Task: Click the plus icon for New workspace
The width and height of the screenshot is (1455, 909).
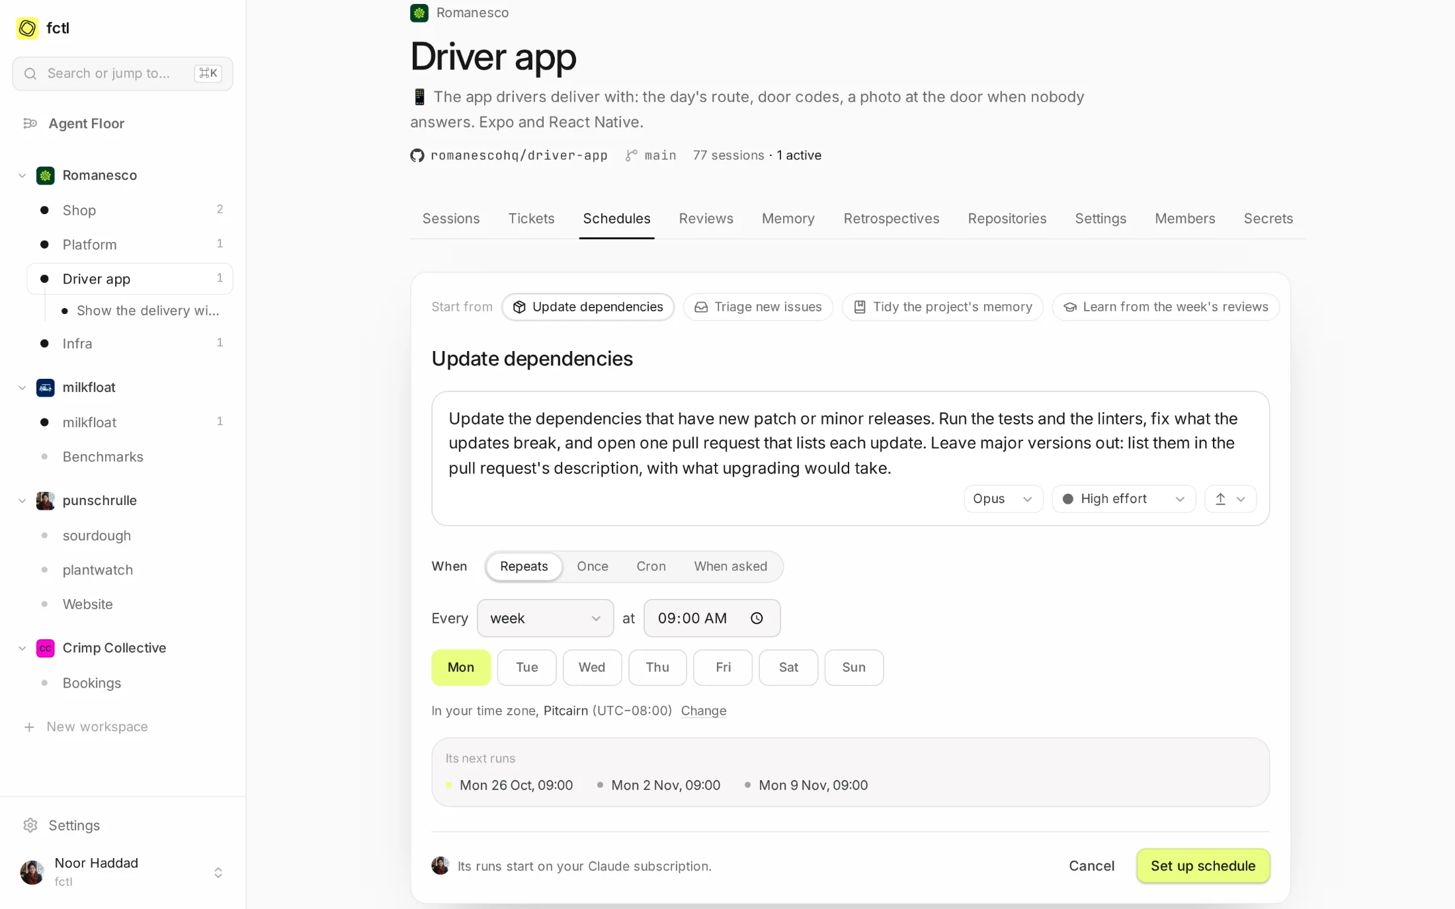Action: (29, 727)
